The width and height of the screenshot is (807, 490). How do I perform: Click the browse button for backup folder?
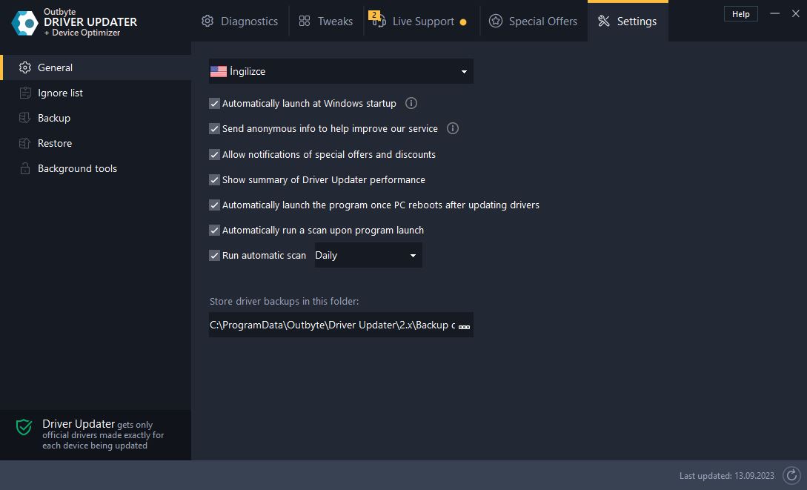(464, 326)
